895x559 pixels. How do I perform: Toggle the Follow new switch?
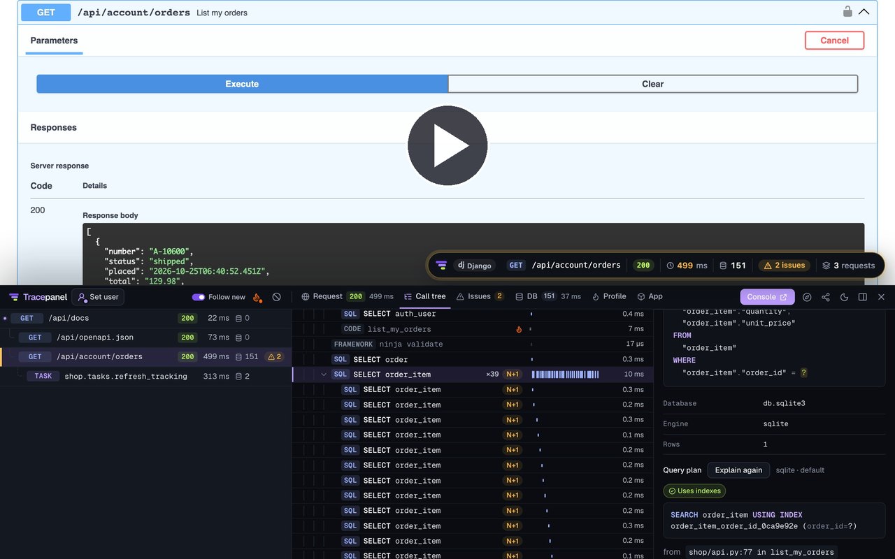coord(199,297)
